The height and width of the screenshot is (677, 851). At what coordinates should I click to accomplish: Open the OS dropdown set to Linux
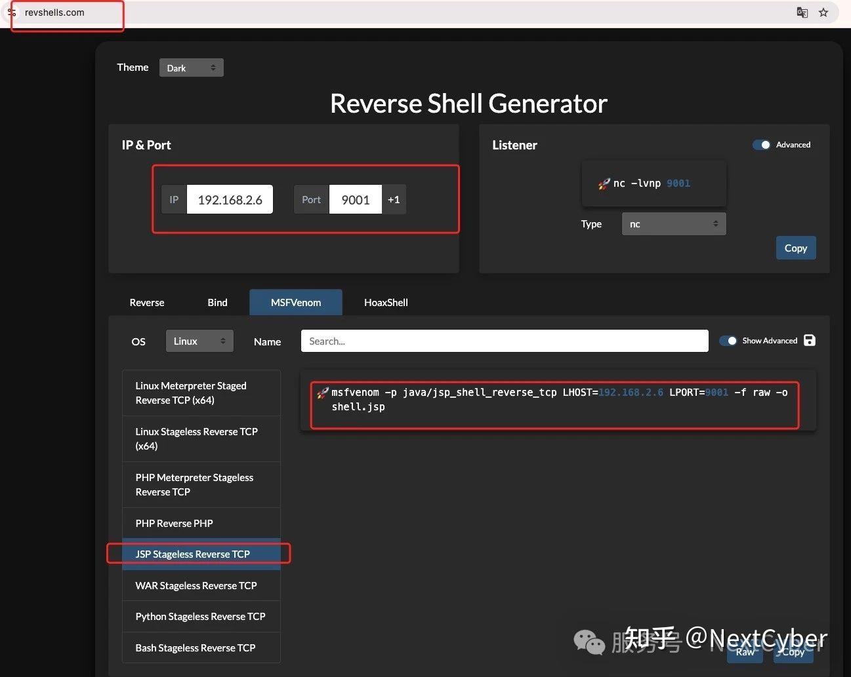(x=199, y=341)
